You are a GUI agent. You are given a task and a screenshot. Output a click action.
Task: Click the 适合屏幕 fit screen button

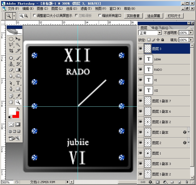coord(154,16)
